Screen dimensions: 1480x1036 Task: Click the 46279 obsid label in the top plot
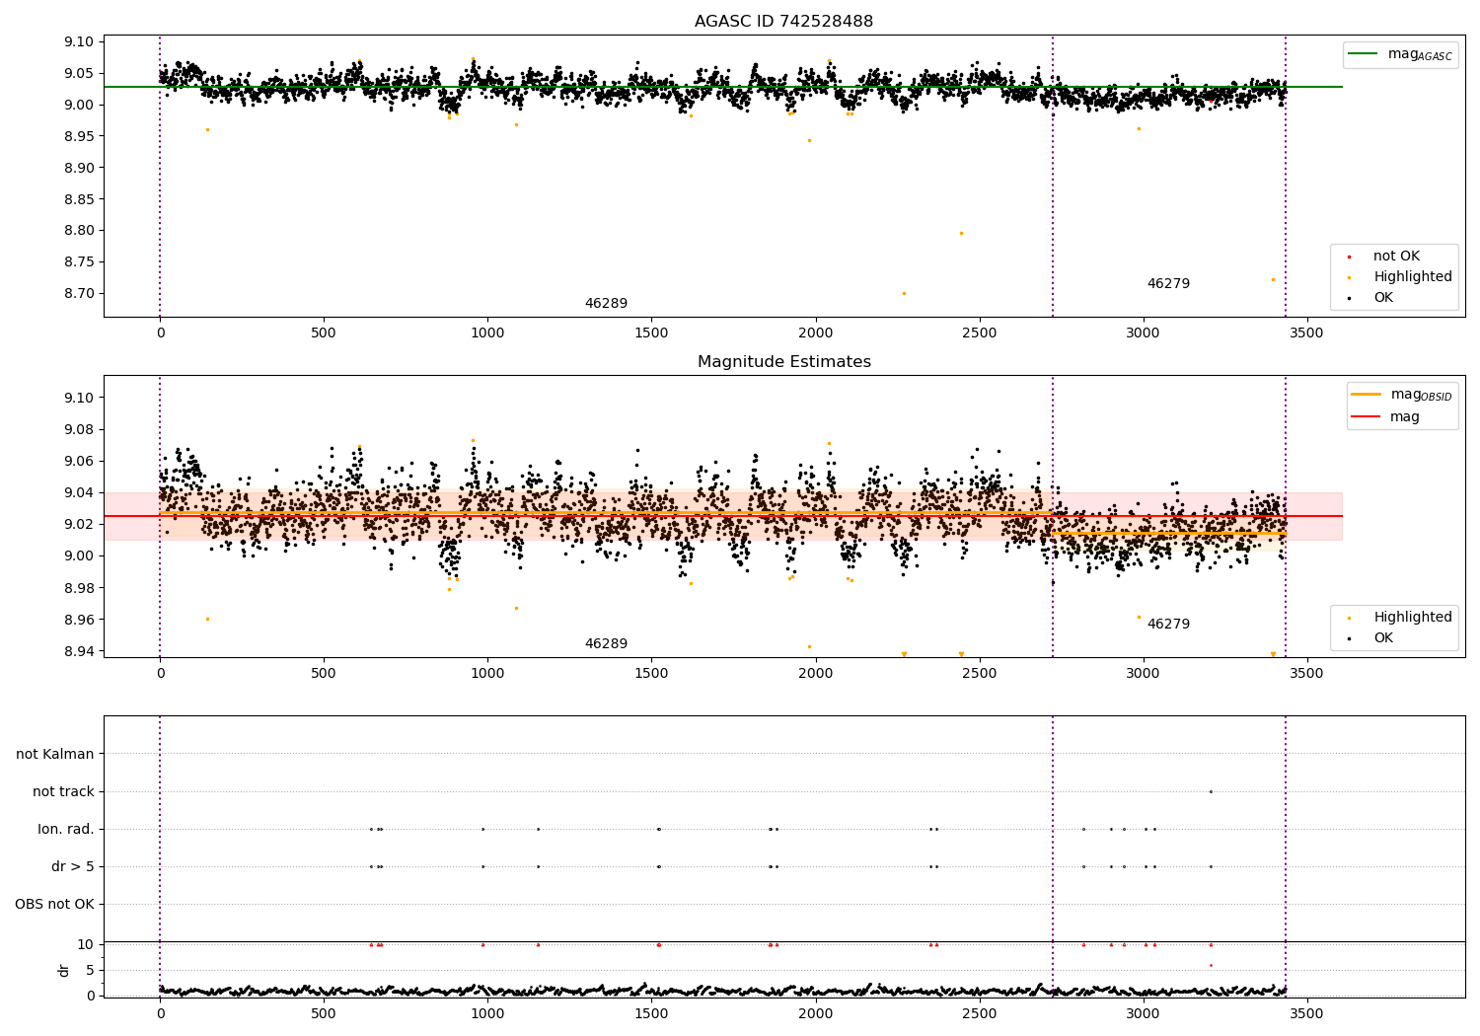click(1168, 284)
